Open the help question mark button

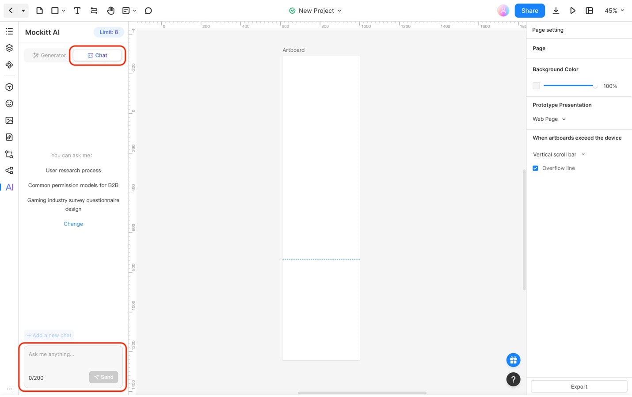(x=513, y=379)
